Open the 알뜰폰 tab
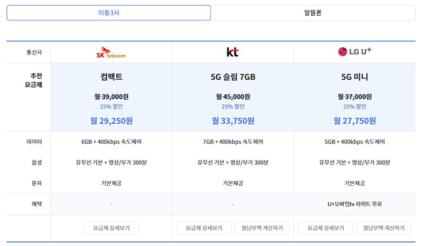421x246 pixels. click(x=313, y=13)
